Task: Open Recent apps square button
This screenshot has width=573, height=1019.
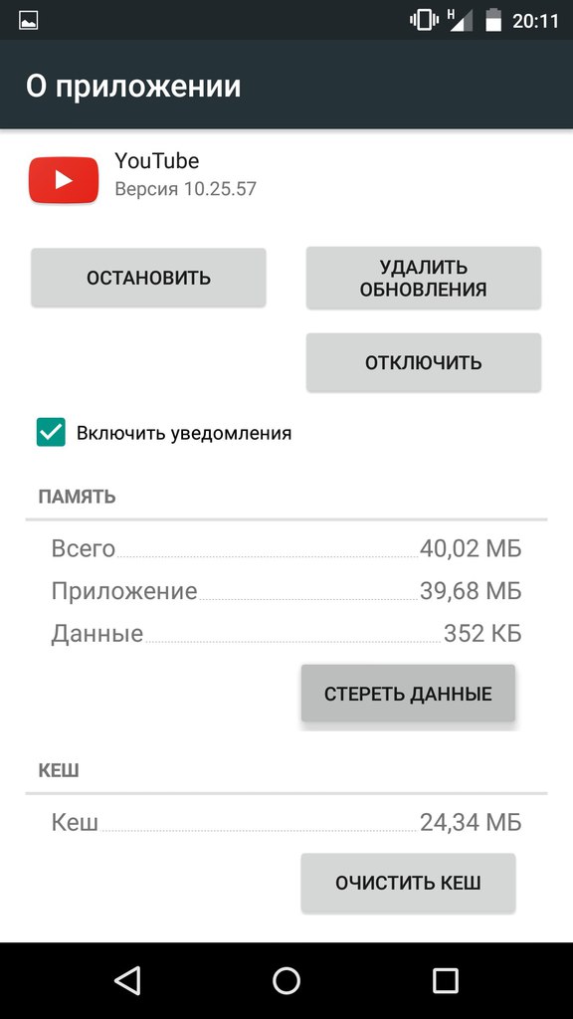Action: point(446,980)
